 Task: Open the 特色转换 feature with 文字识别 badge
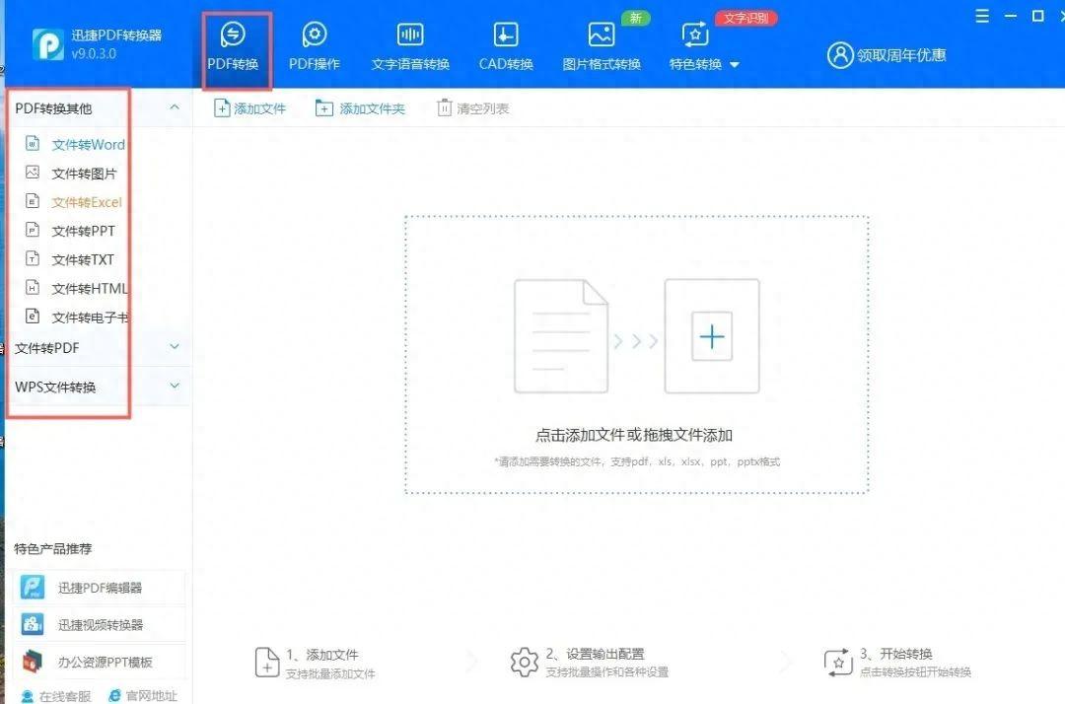[693, 44]
